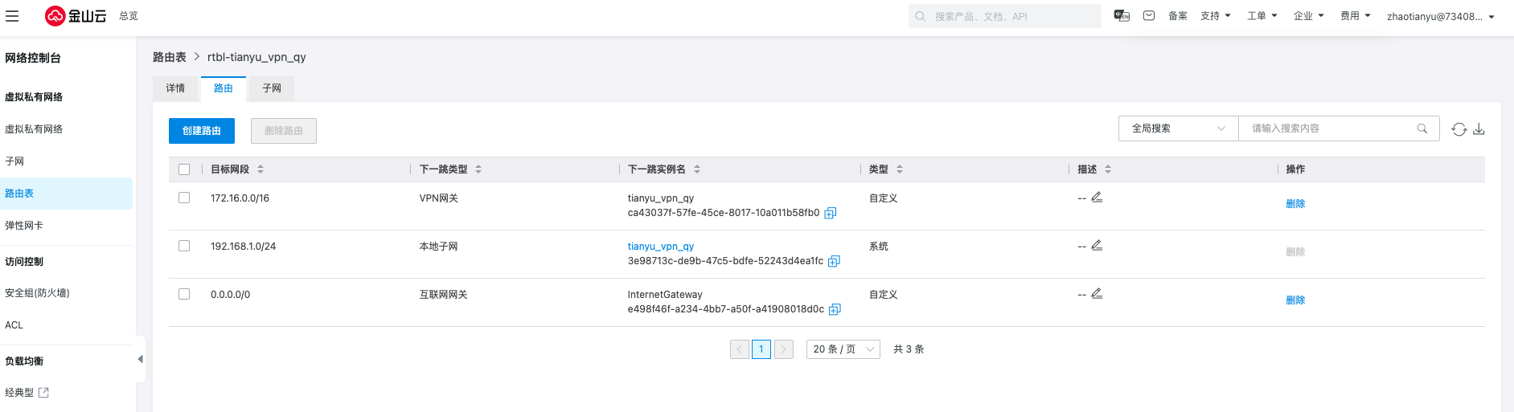
Task: Switch to the 详情 tab
Action: coord(175,88)
